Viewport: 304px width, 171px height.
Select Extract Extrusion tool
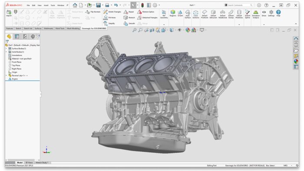point(213,14)
